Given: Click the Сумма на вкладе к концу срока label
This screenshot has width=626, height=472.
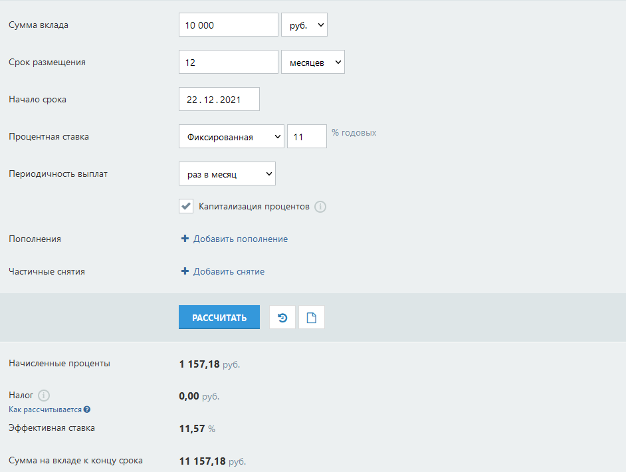Looking at the screenshot, I should 76,461.
